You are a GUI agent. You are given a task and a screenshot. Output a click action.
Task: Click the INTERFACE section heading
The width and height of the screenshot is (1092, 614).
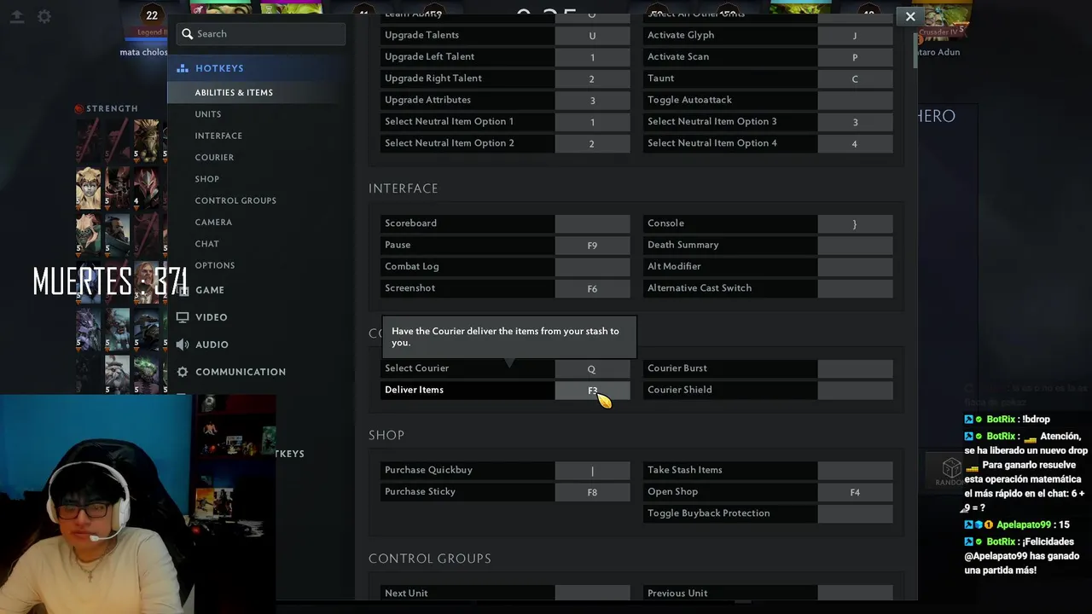404,188
